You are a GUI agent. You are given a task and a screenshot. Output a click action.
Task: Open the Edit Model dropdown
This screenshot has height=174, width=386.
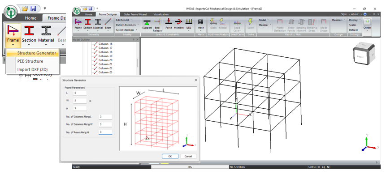coord(124,20)
